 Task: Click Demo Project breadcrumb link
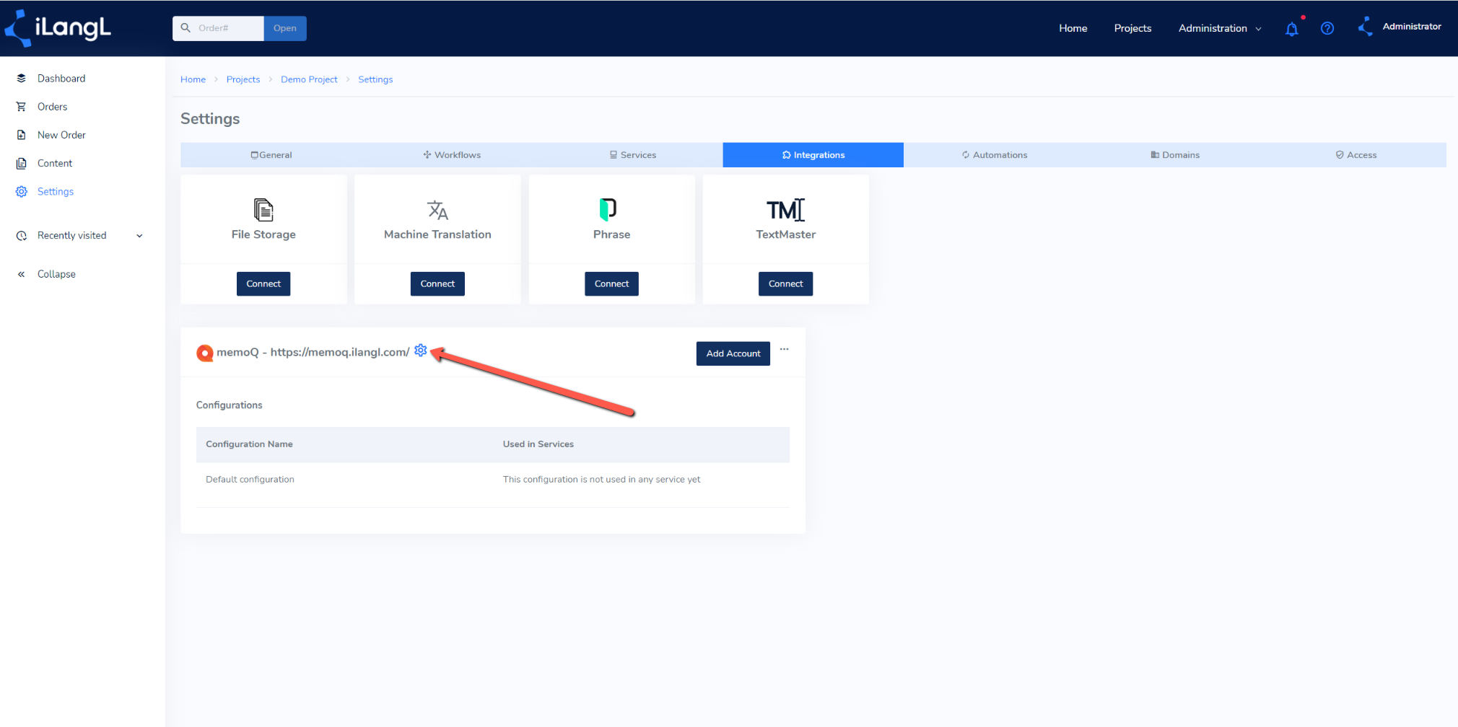(309, 79)
